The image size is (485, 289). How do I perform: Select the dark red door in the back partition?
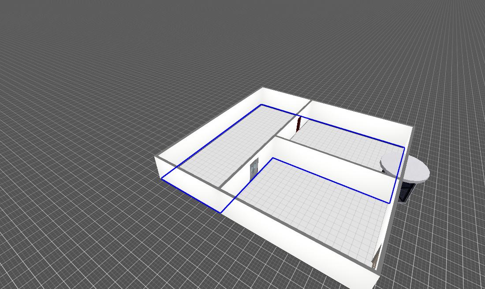[x=298, y=123]
